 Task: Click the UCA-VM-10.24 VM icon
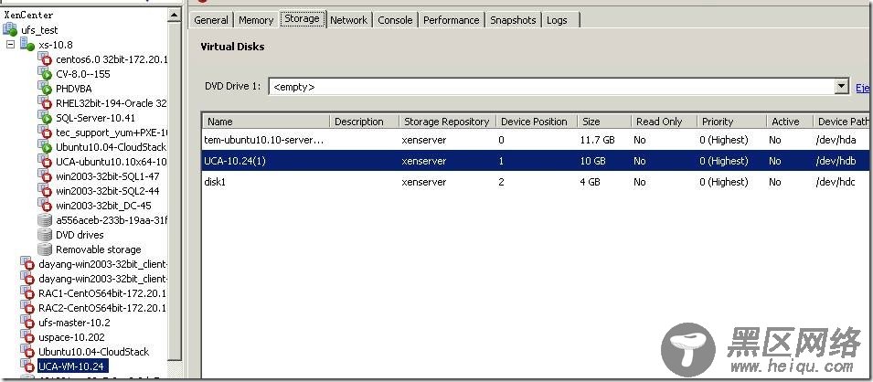(x=27, y=366)
